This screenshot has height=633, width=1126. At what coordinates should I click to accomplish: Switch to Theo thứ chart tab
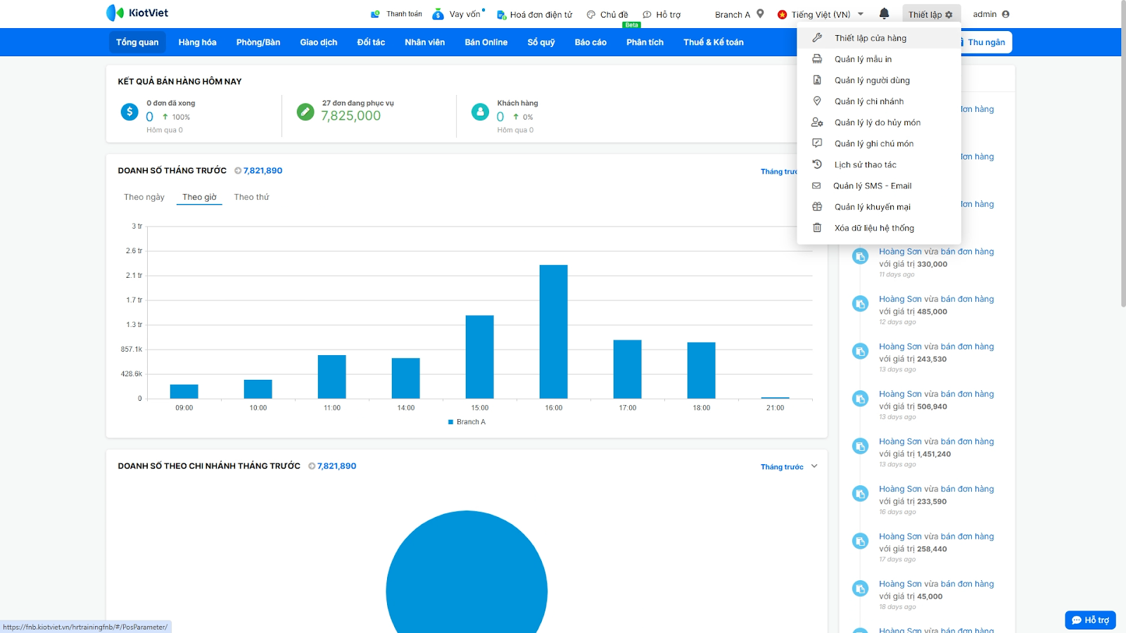point(251,197)
